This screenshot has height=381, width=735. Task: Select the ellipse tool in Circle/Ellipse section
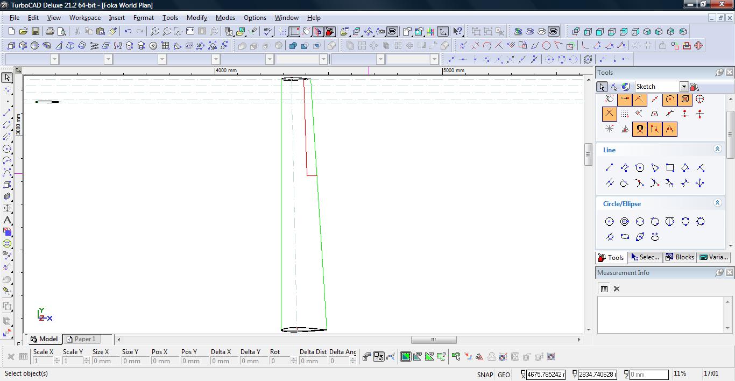(625, 237)
